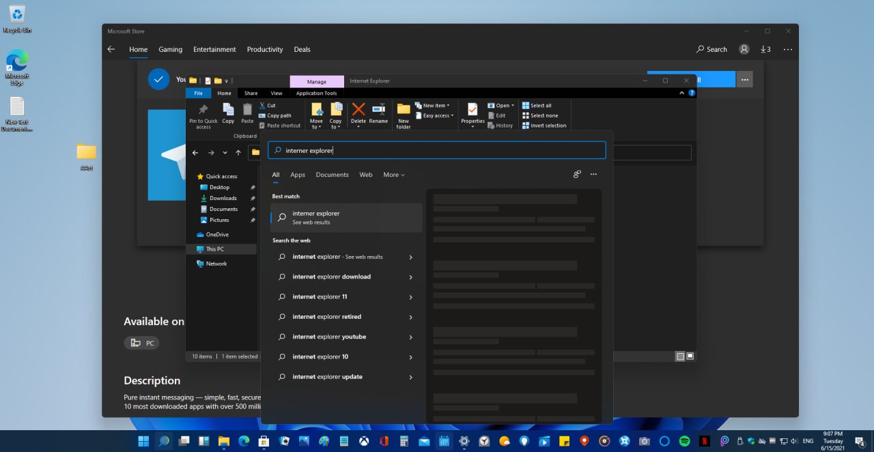The width and height of the screenshot is (874, 452).
Task: Select Cut in the File Explorer ribbon
Action: (267, 105)
